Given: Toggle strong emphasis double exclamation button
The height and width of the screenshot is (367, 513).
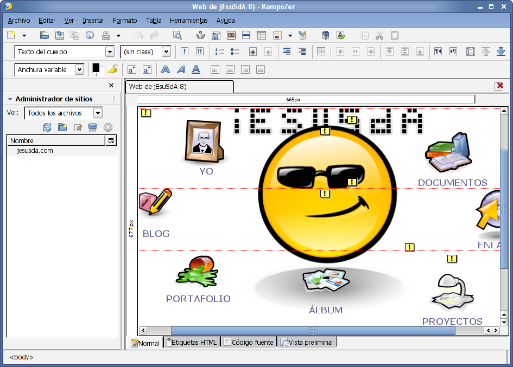Looking at the screenshot, I should 200,51.
